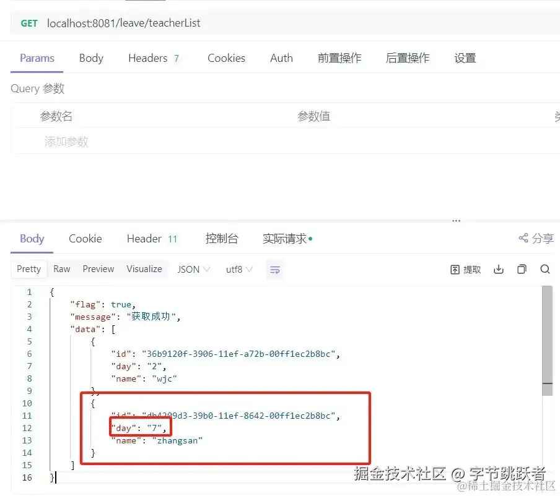Select the Preview response view

click(x=98, y=269)
